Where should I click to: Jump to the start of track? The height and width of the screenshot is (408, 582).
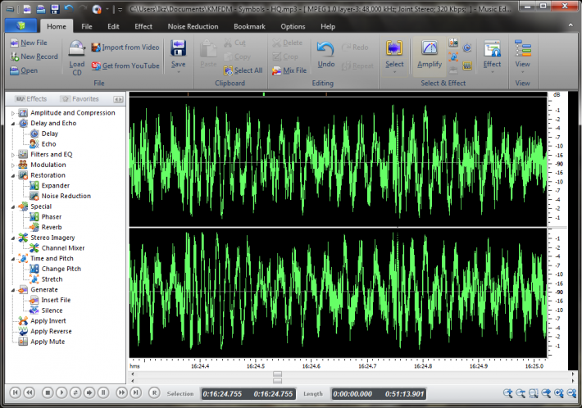16,392
